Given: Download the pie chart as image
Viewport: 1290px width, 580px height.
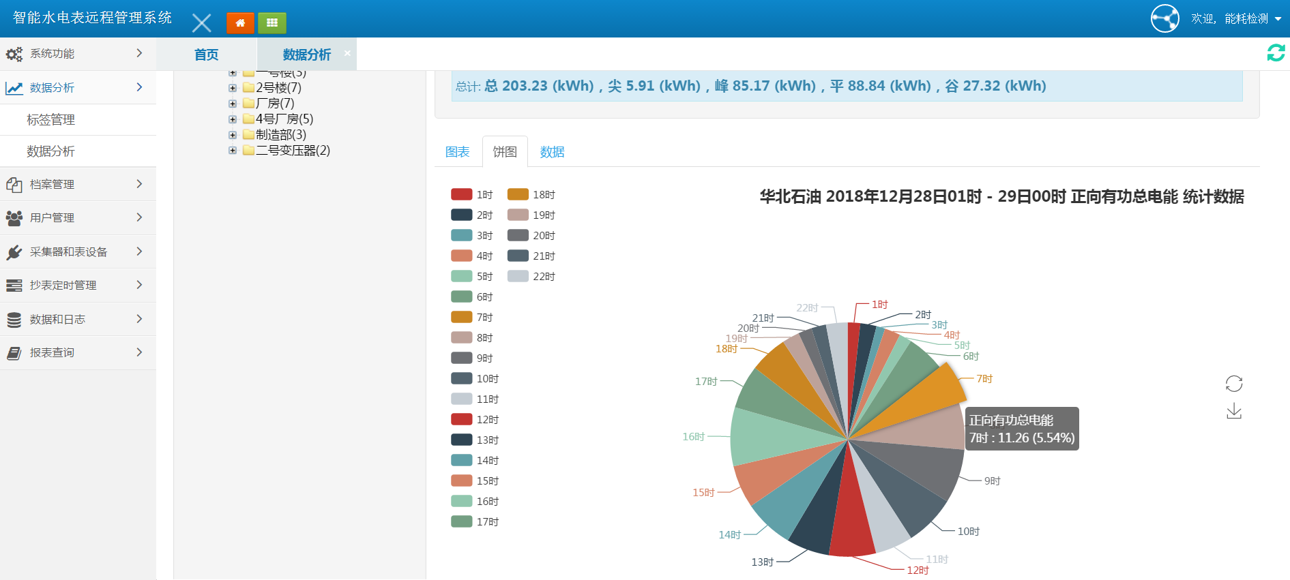Looking at the screenshot, I should click(x=1233, y=412).
